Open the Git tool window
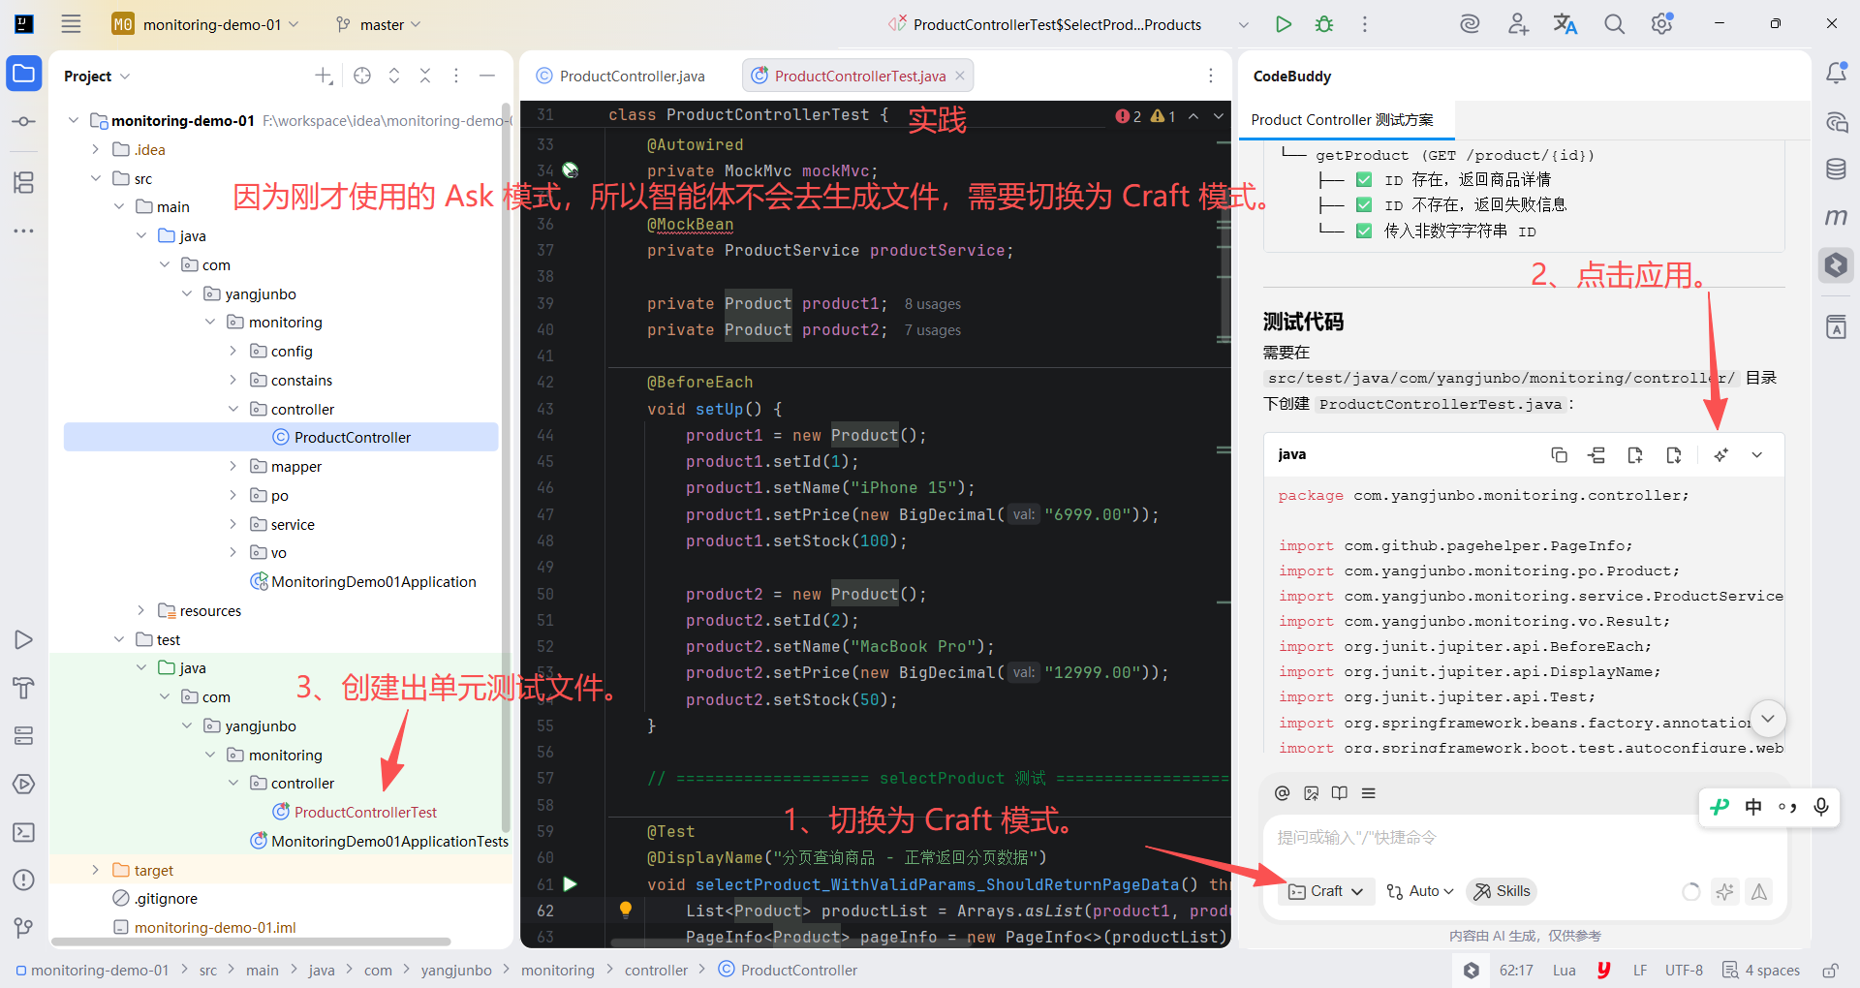The width and height of the screenshot is (1860, 988). tap(24, 928)
